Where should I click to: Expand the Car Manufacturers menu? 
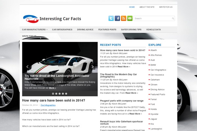pyautogui.click(x=35, y=29)
